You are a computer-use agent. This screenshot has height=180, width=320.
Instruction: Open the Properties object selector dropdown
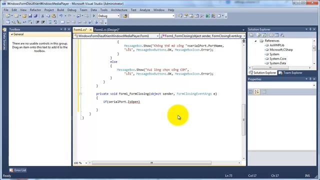click(314, 85)
